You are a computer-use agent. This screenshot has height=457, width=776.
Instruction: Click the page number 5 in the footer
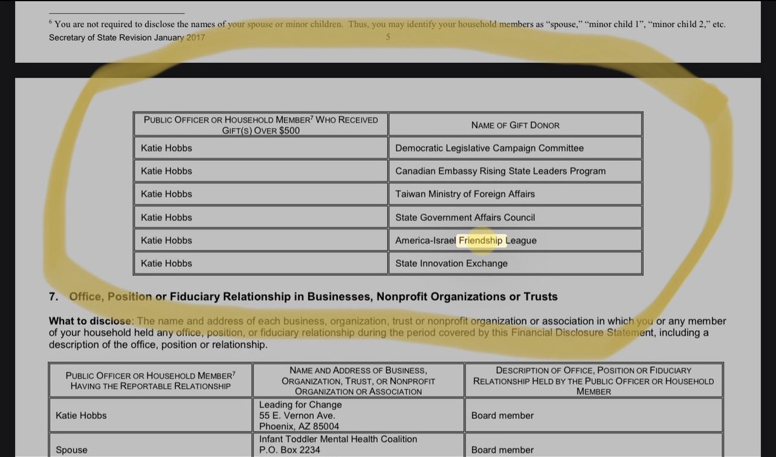point(388,37)
